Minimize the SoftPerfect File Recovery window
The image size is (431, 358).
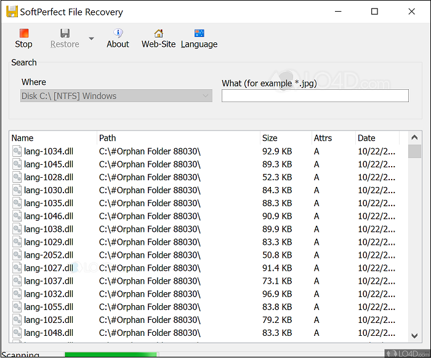pos(338,12)
